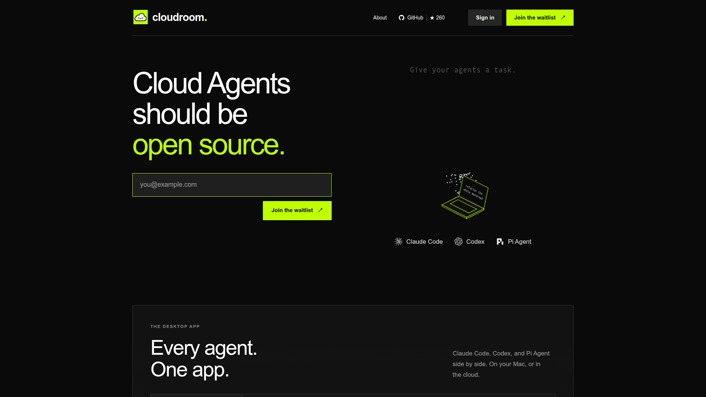Click the Codex knot icon
The width and height of the screenshot is (706, 397).
click(x=459, y=242)
